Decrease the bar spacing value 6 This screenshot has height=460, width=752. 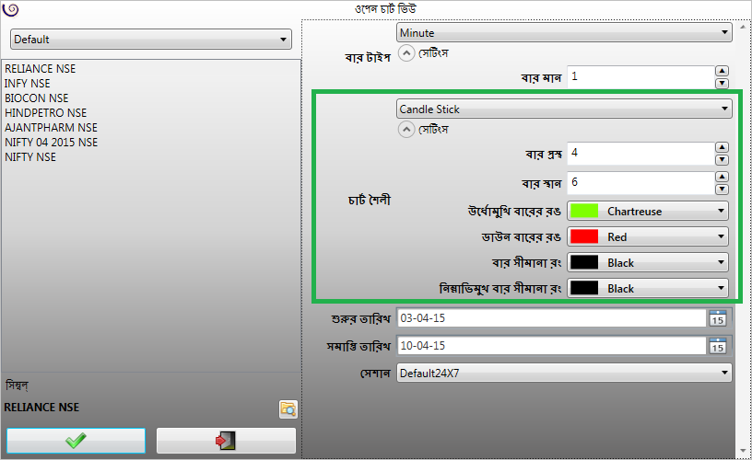click(722, 190)
